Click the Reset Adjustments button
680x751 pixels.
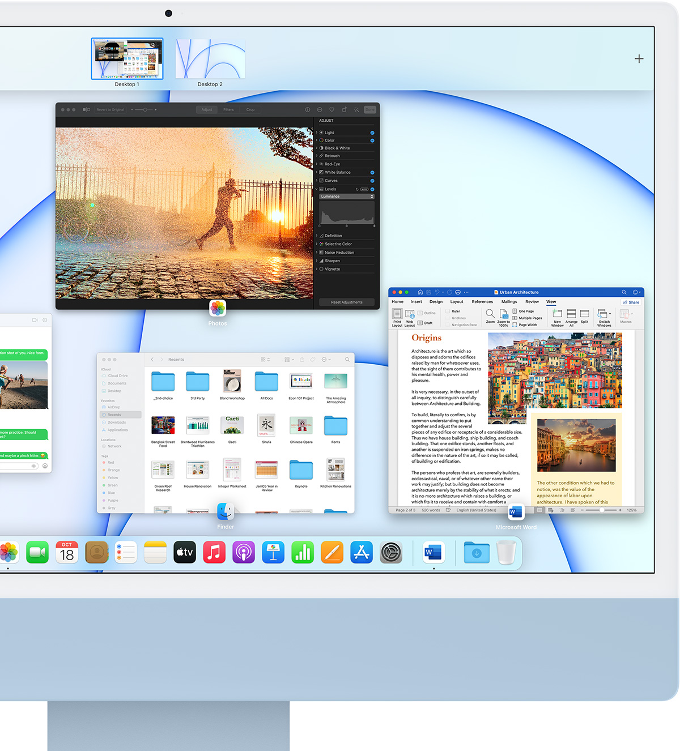[x=346, y=302]
